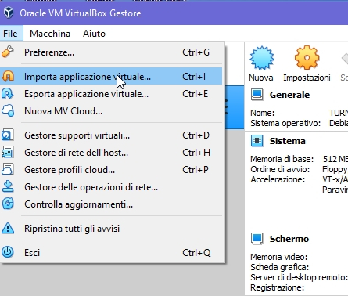Screen dimensions: 348x296
Task: Click the VirtualBox cube icon in title bar
Action: (9, 13)
